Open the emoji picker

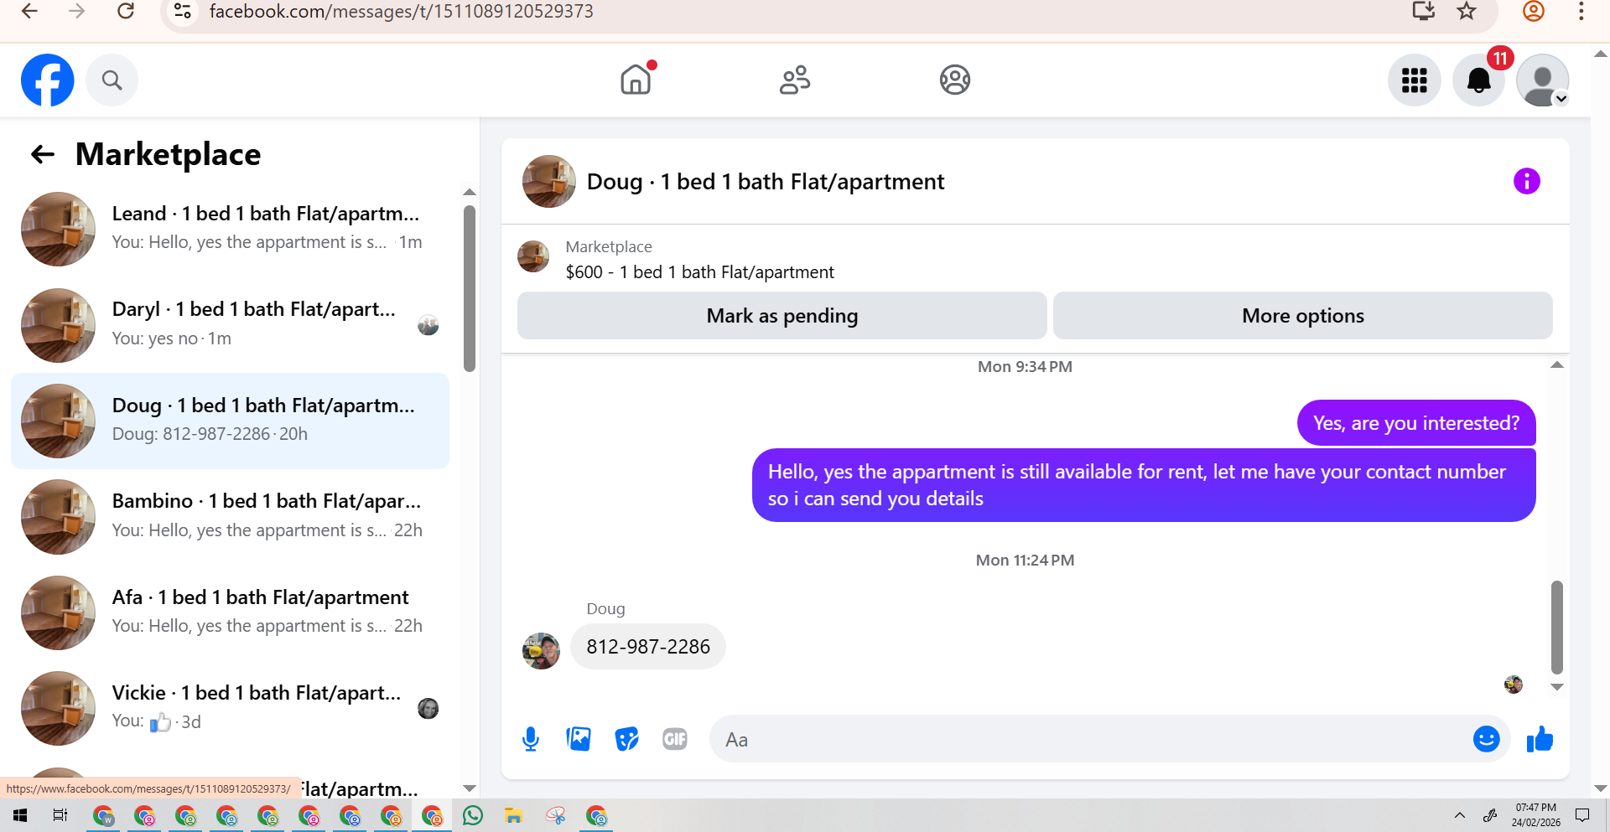tap(1486, 739)
